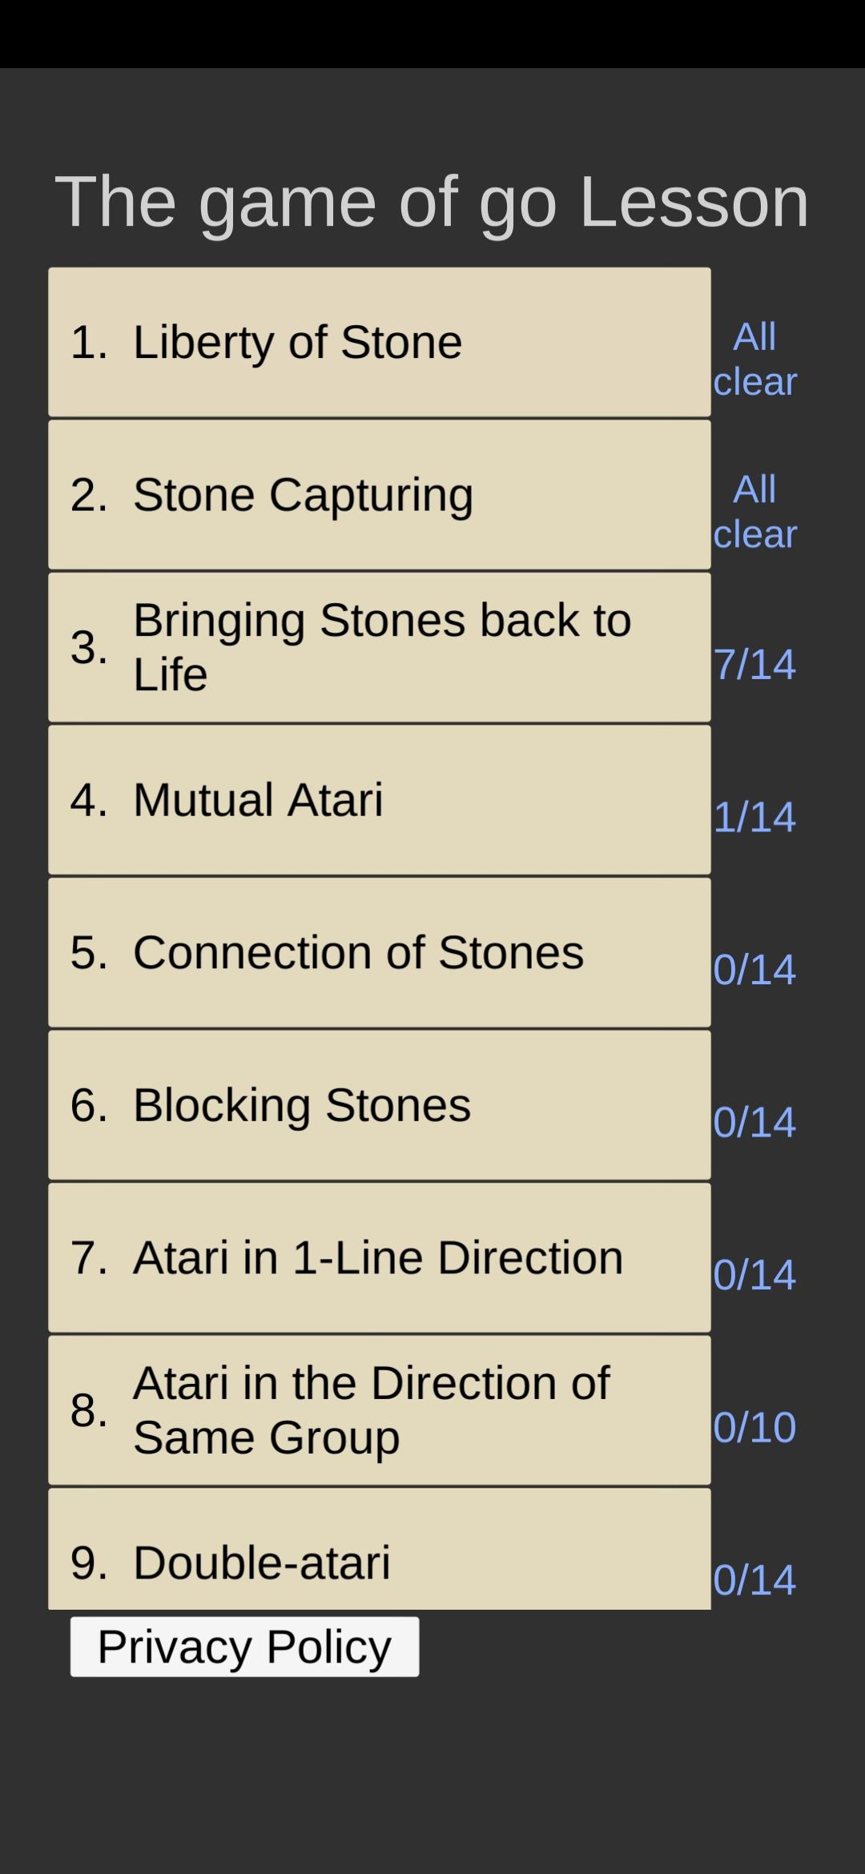
Task: Tap the 0/14 progress beside Blocking Stones
Action: [x=754, y=1122]
